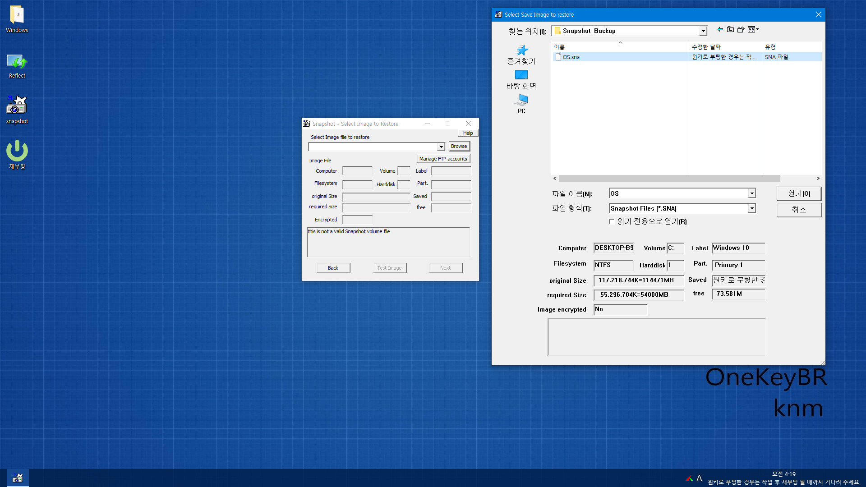
Task: Open the snapshot desktop shortcut
Action: pos(17,110)
